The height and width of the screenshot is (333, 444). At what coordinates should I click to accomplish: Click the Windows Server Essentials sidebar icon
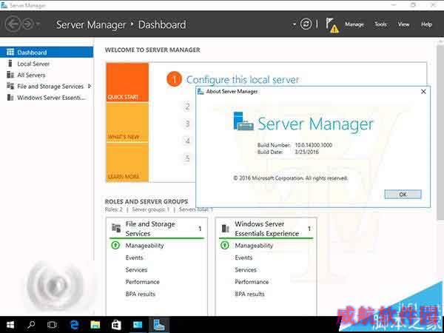click(10, 98)
